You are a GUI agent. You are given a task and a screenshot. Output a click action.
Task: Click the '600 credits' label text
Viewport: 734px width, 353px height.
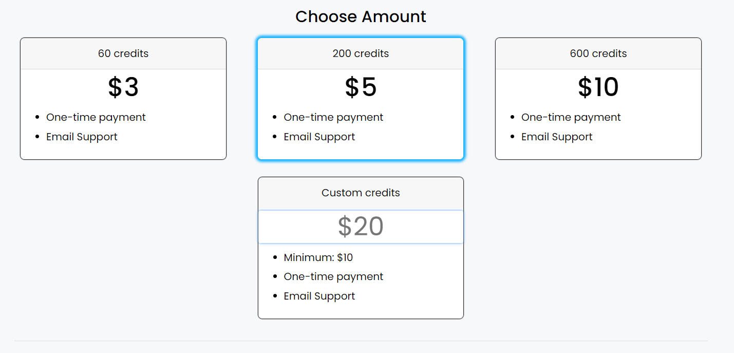(x=598, y=53)
